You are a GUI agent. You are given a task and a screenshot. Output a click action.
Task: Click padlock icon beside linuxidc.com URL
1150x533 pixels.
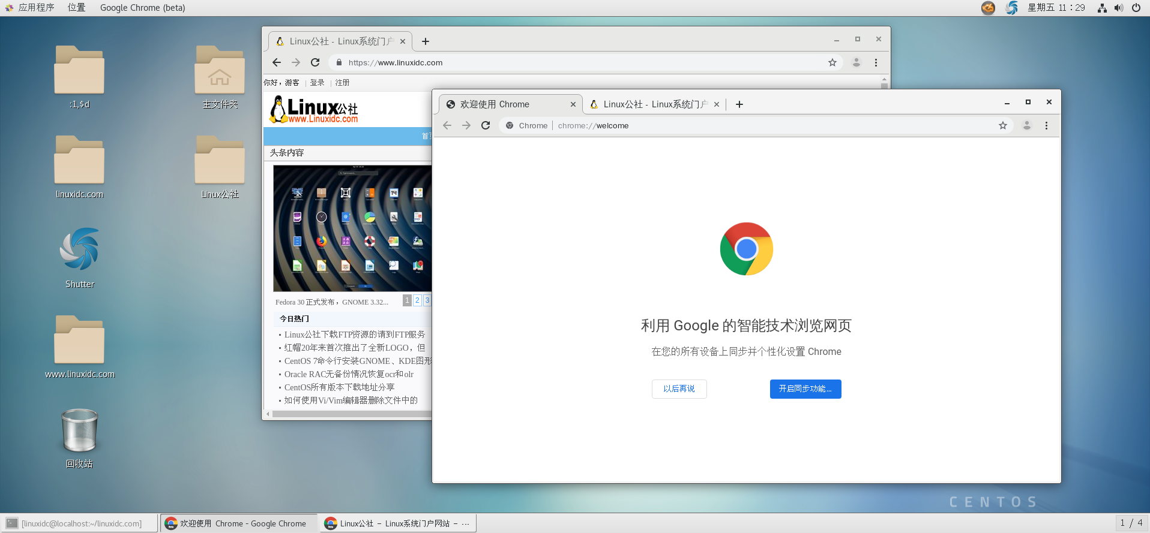click(339, 62)
